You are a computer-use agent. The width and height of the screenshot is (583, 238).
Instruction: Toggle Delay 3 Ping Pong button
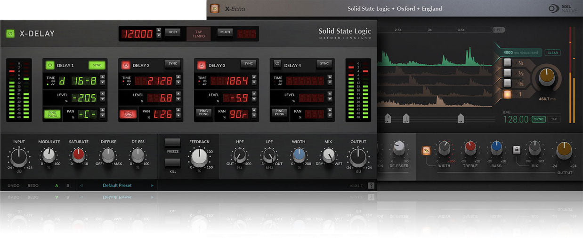click(204, 113)
